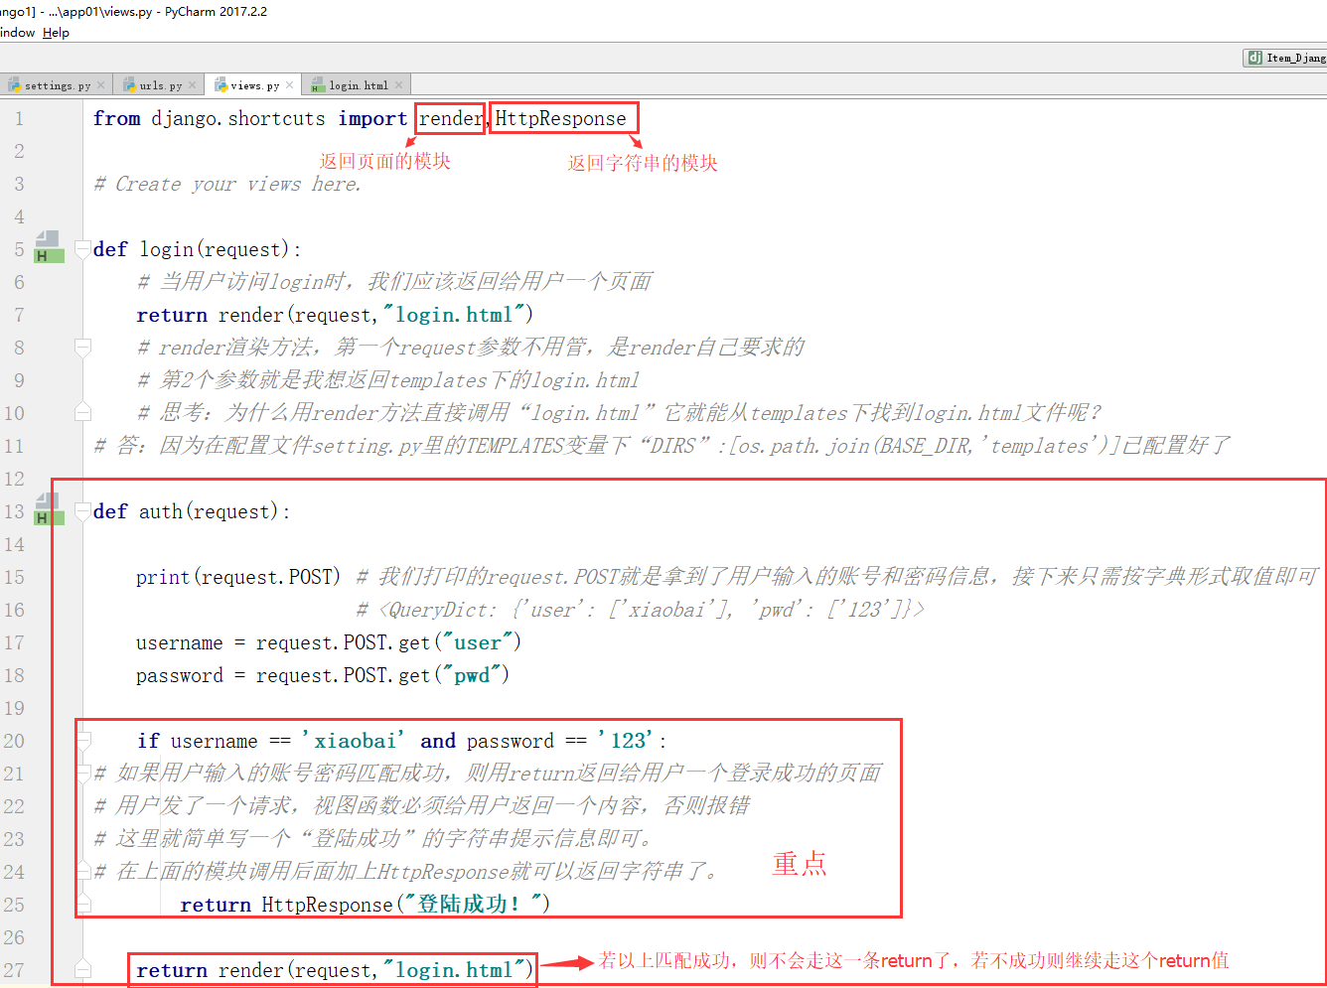Viewport: 1327px width, 988px height.
Task: Click "login.html" string on line 7
Action: click(x=454, y=315)
